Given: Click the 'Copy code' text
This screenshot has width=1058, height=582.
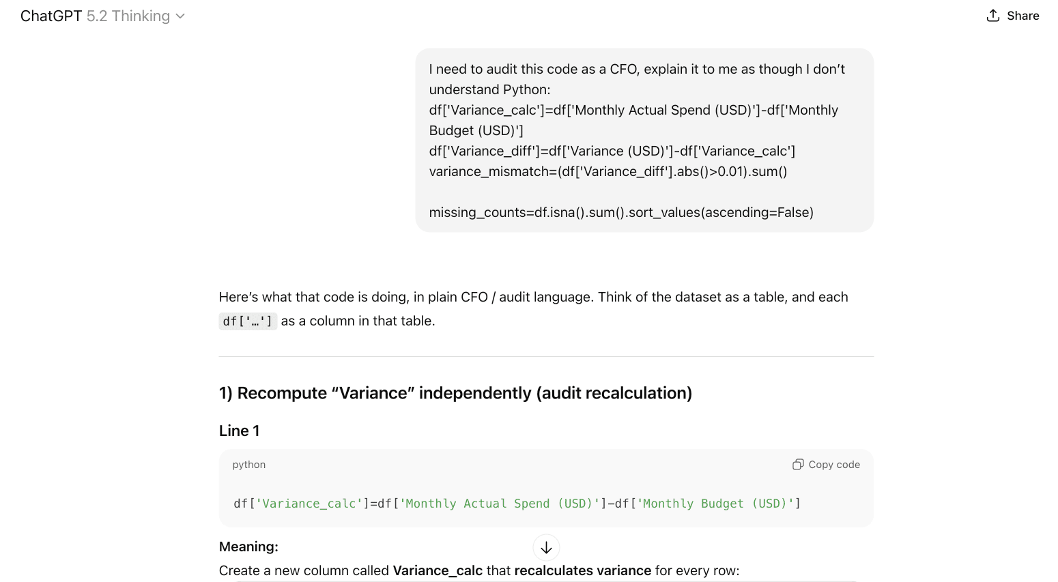Looking at the screenshot, I should click(x=833, y=465).
